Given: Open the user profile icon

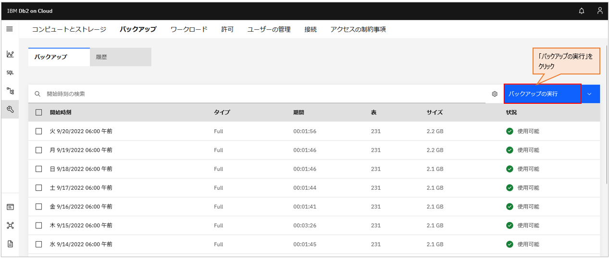Looking at the screenshot, I should pos(600,11).
